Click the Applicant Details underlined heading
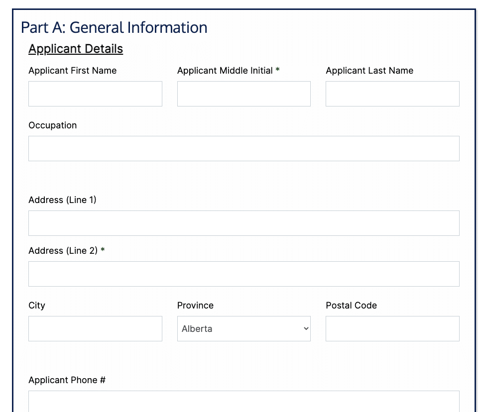The height and width of the screenshot is (412, 484). coord(76,49)
